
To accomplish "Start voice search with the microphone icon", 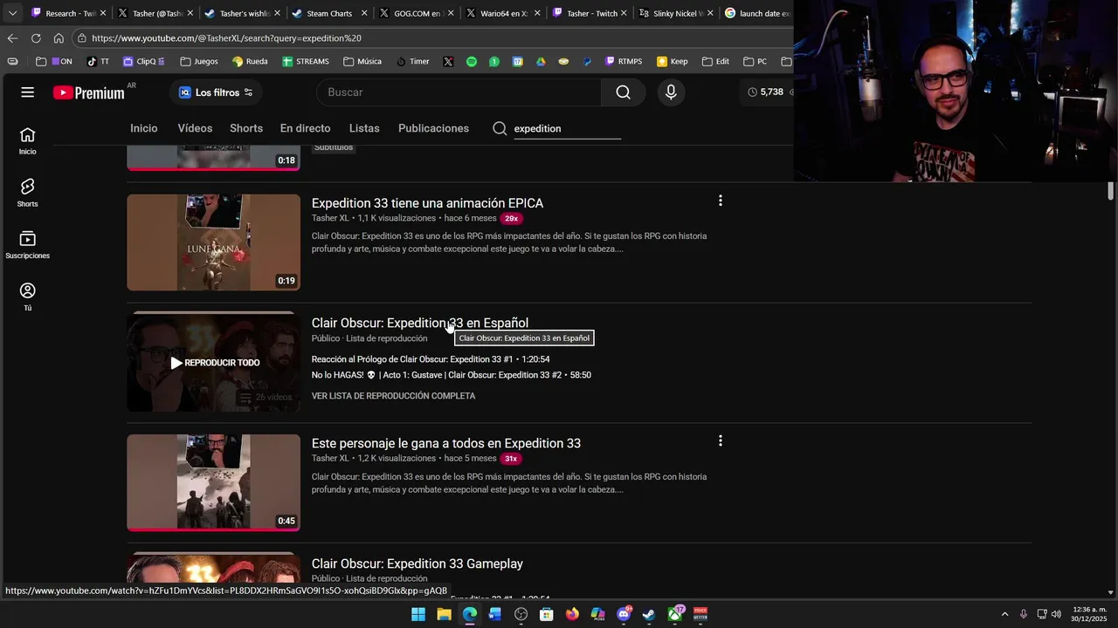I will (671, 92).
